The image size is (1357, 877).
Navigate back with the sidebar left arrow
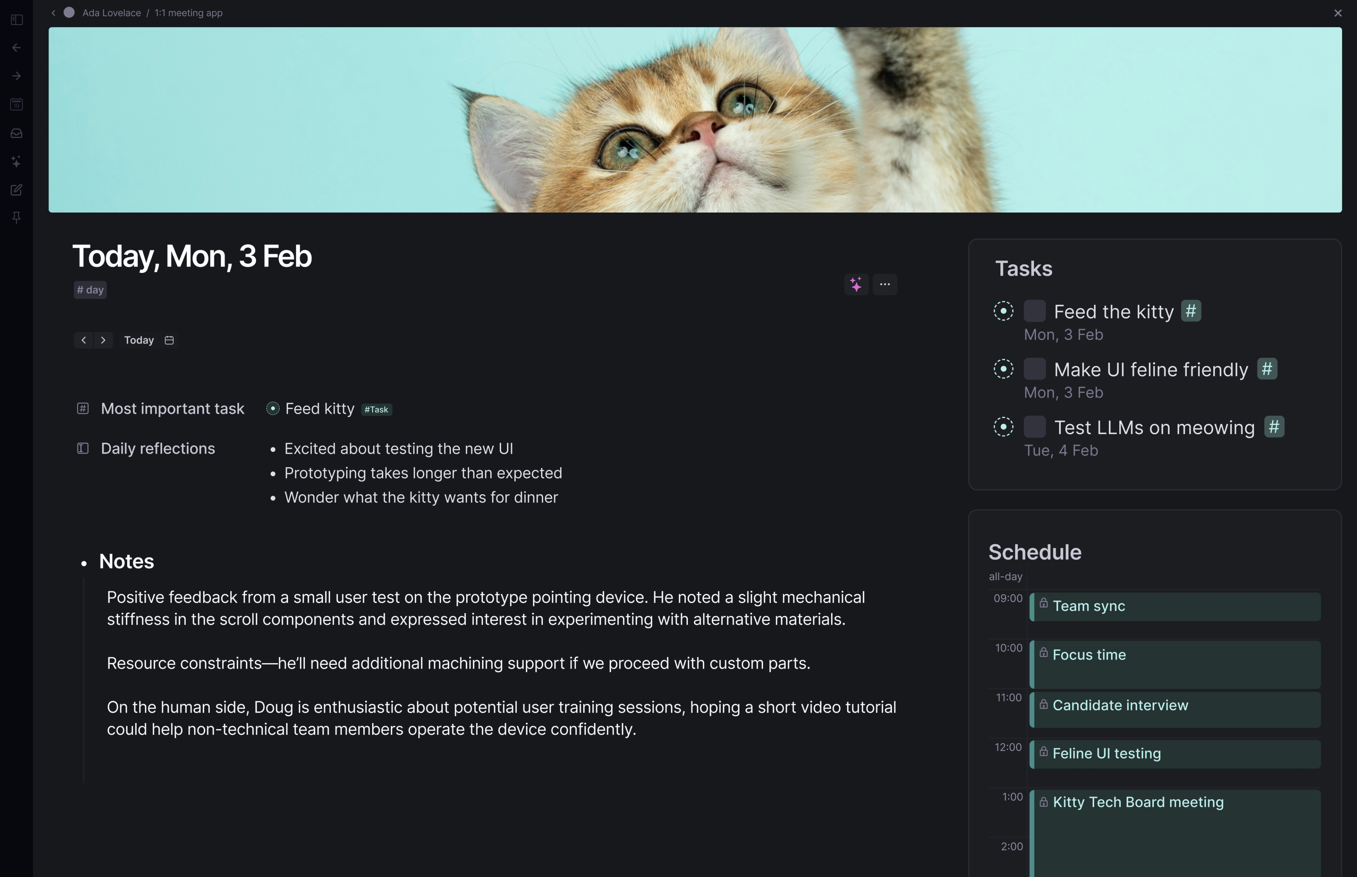[x=17, y=48]
